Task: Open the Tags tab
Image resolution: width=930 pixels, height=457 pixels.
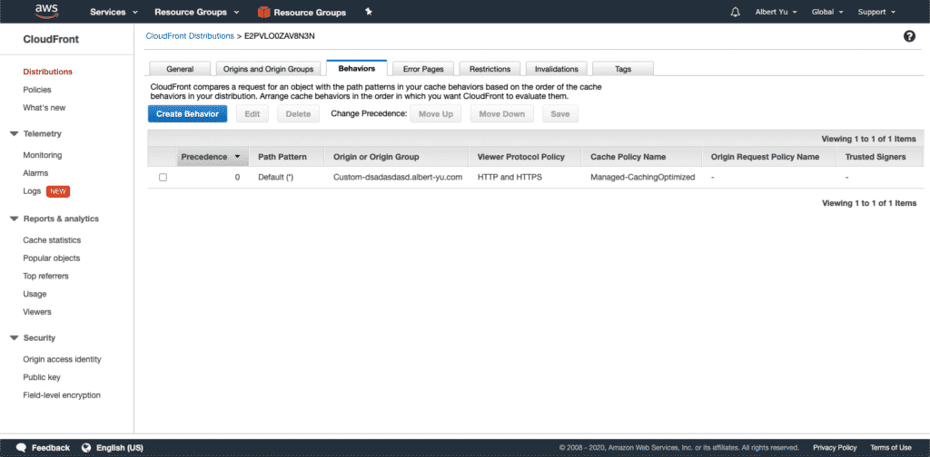Action: point(623,69)
